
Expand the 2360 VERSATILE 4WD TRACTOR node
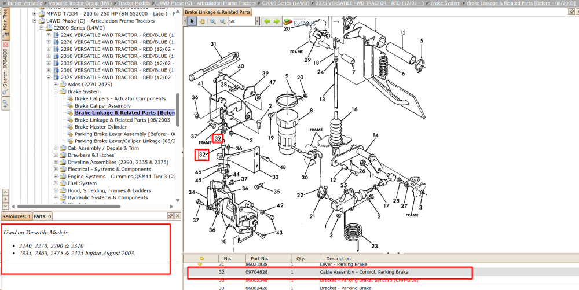pos(49,71)
